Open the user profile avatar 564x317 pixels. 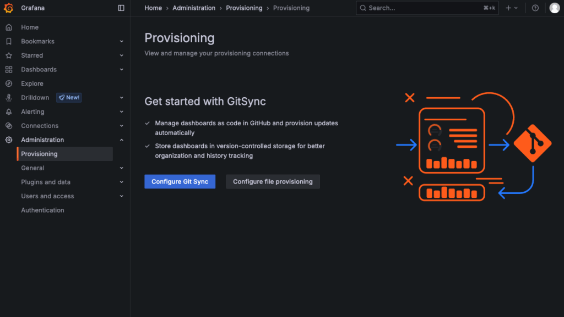[x=554, y=8]
